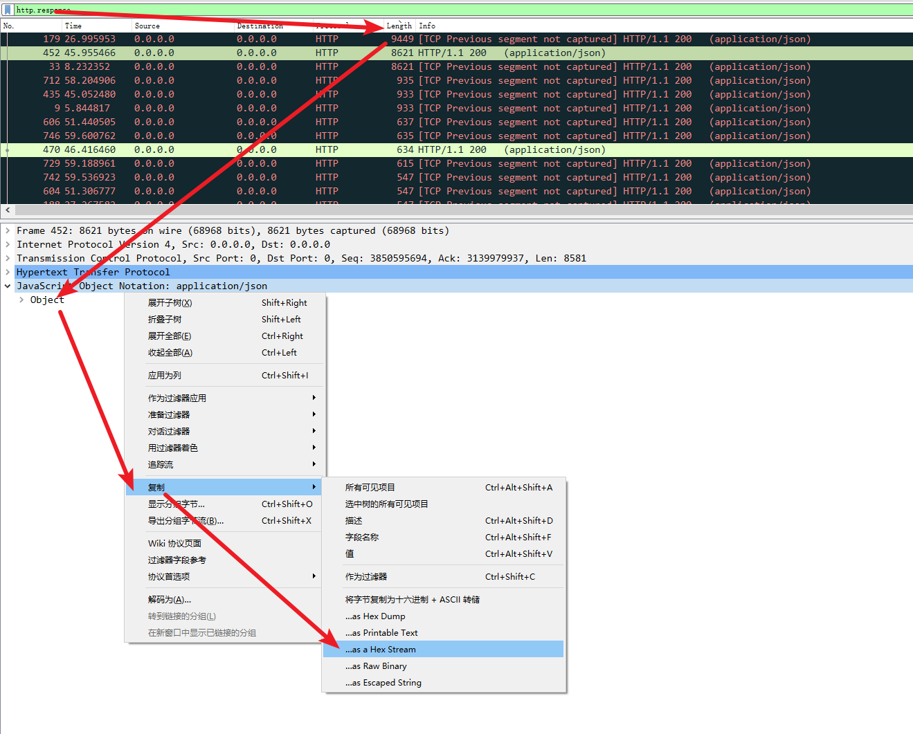Open the 作为过滤器应用 submenu
This screenshot has width=913, height=734.
tap(177, 398)
